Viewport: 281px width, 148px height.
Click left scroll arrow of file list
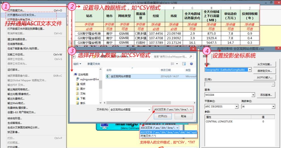click(x=105, y=103)
